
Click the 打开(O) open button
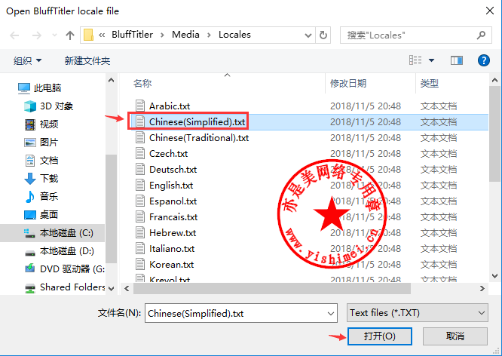379,336
